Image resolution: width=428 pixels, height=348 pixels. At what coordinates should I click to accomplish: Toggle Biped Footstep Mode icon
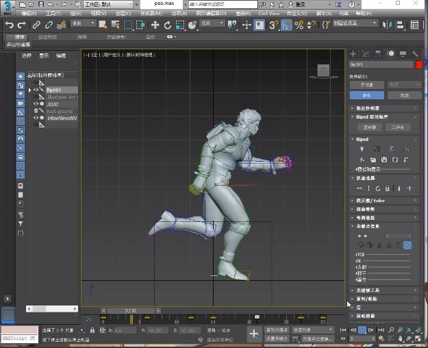377,149
